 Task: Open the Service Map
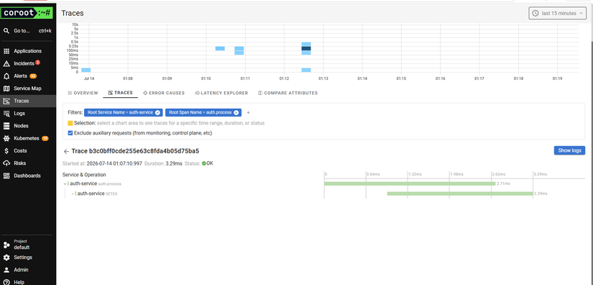coord(27,89)
